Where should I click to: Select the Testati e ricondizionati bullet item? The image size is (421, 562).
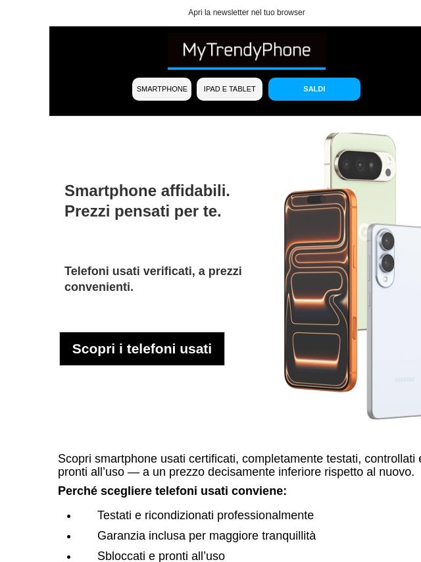coord(205,515)
